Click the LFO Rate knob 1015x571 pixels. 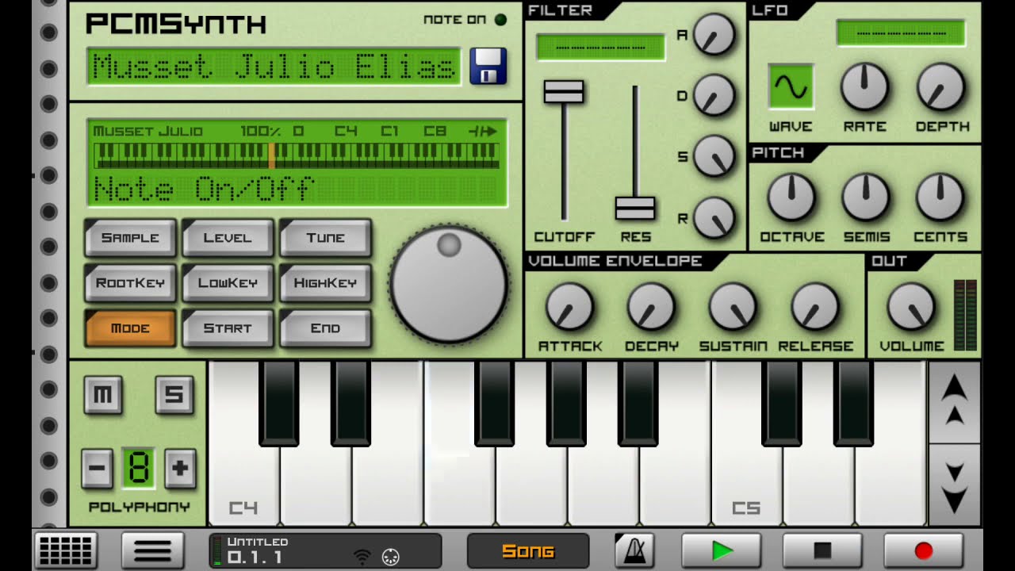[864, 86]
